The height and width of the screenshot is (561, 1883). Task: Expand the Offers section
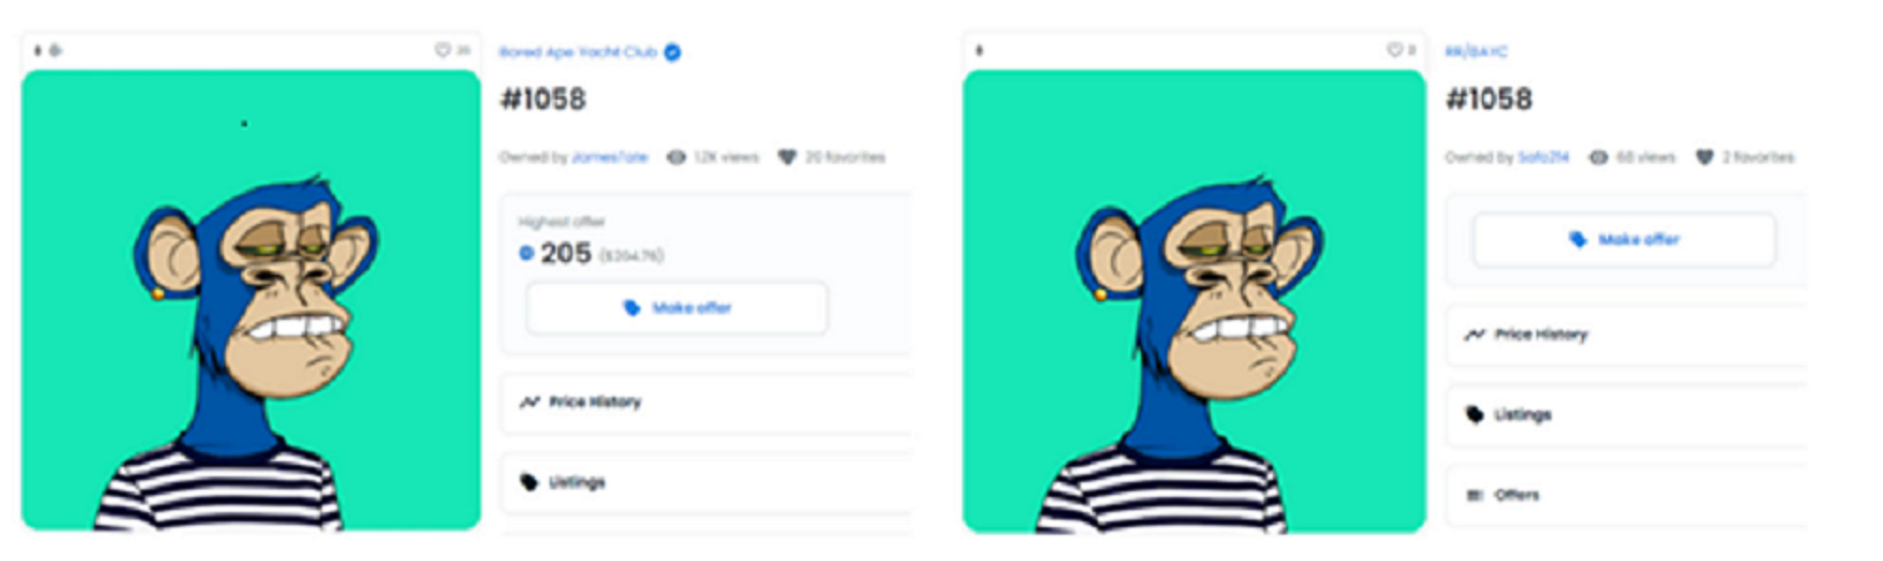tap(1626, 495)
